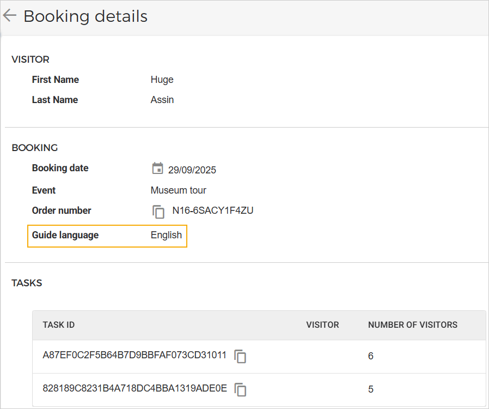Click the Museum tour event value
This screenshot has width=489, height=409.
178,190
